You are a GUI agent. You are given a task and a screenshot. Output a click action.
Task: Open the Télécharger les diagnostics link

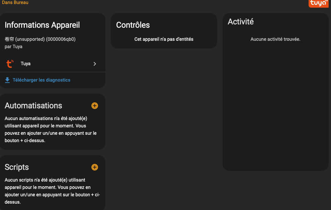coord(42,80)
